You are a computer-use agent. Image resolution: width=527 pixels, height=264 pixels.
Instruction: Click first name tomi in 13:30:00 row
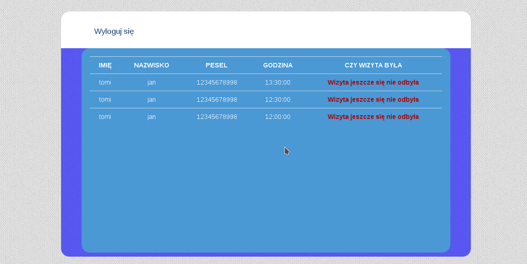[x=105, y=83]
